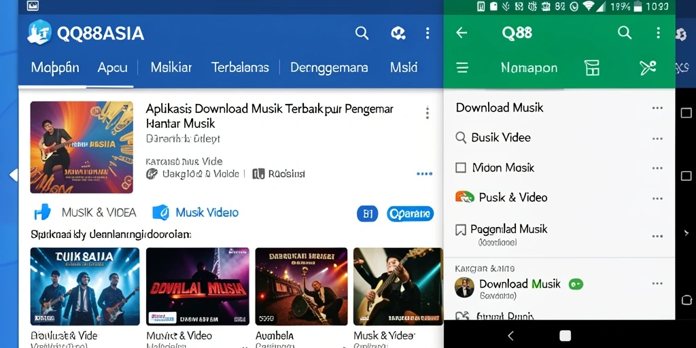Click the top square button on black sidebar
Screen dimensions: 696x348
(x=686, y=113)
